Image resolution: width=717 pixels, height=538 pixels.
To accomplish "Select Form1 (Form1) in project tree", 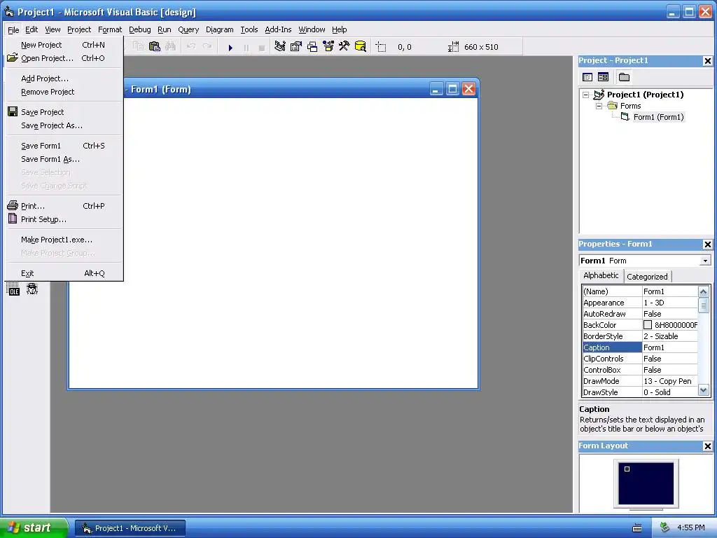I will click(658, 117).
